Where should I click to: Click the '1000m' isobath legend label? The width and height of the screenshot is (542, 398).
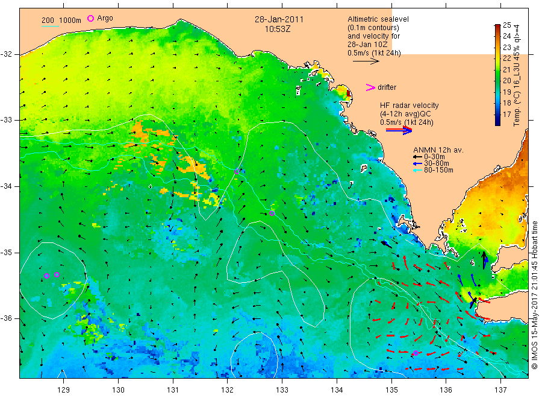click(x=70, y=21)
